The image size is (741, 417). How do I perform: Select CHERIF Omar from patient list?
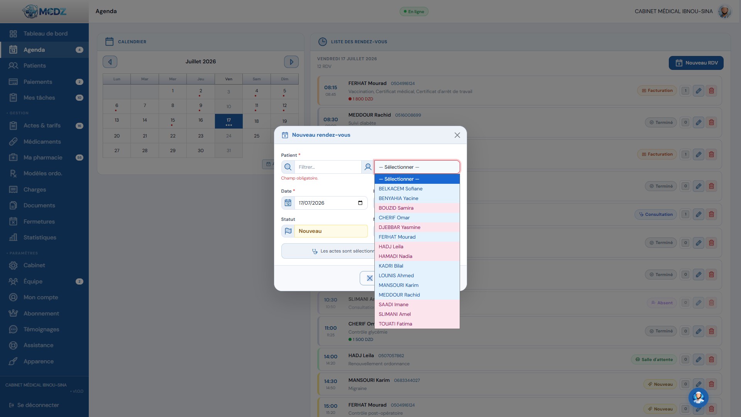click(417, 218)
